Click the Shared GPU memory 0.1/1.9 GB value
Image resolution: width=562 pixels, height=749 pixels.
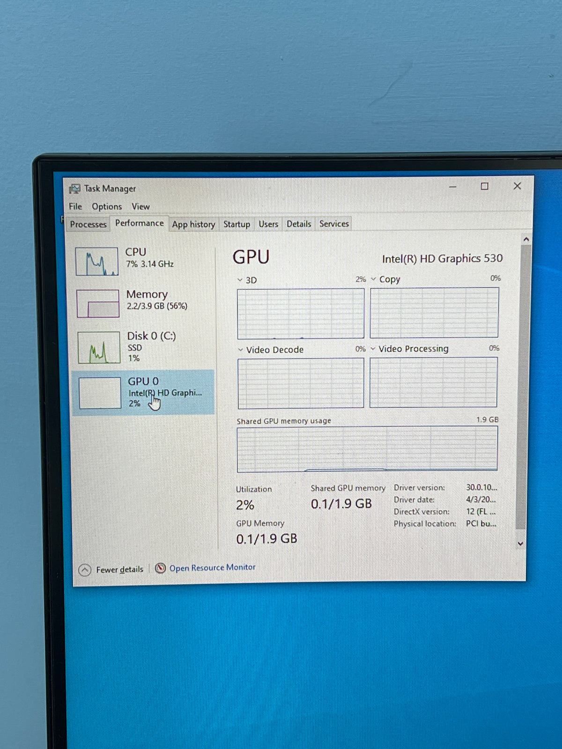tap(341, 504)
